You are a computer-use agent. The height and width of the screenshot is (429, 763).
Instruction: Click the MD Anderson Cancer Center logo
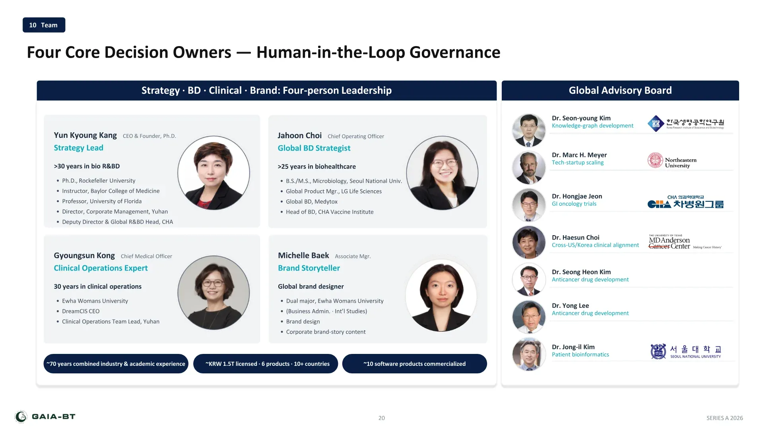coord(685,242)
